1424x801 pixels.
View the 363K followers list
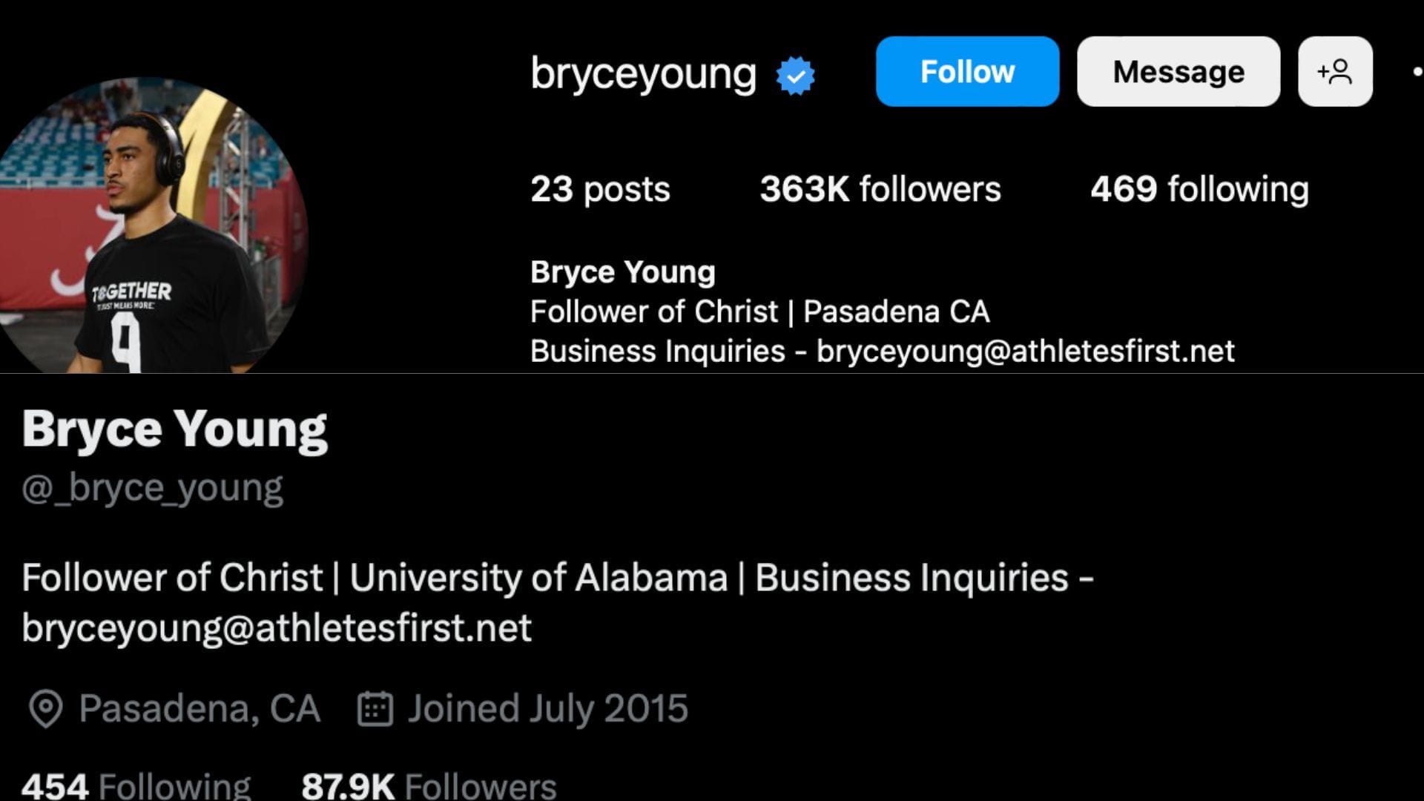pos(880,190)
